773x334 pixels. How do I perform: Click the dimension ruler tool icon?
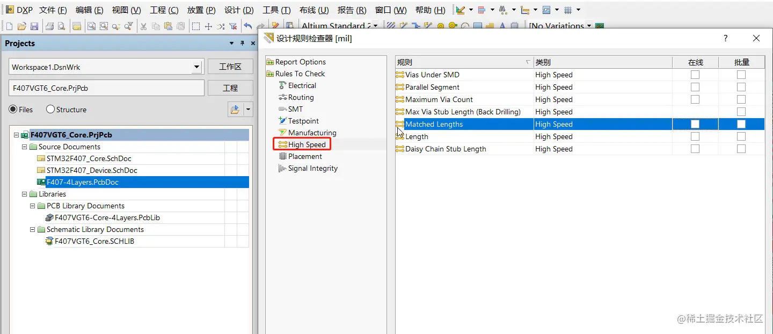click(x=460, y=10)
